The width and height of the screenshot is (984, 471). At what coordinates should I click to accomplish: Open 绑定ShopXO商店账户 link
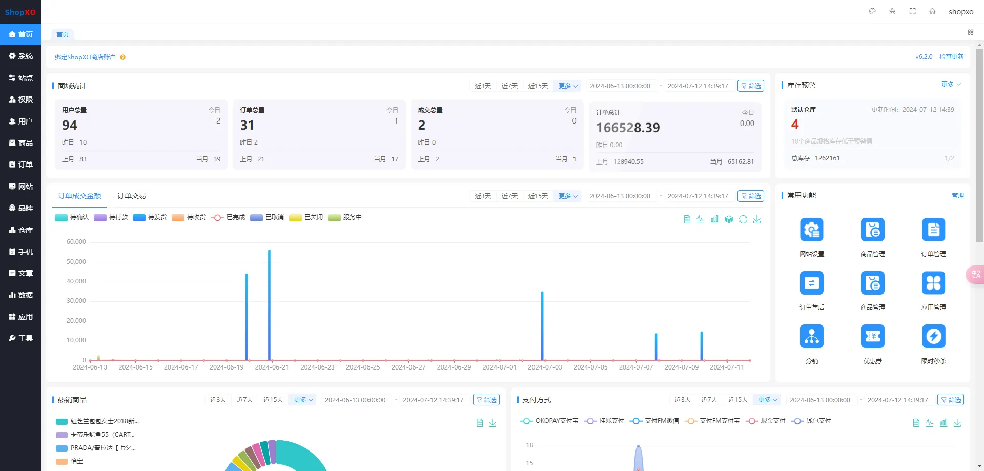tap(85, 57)
